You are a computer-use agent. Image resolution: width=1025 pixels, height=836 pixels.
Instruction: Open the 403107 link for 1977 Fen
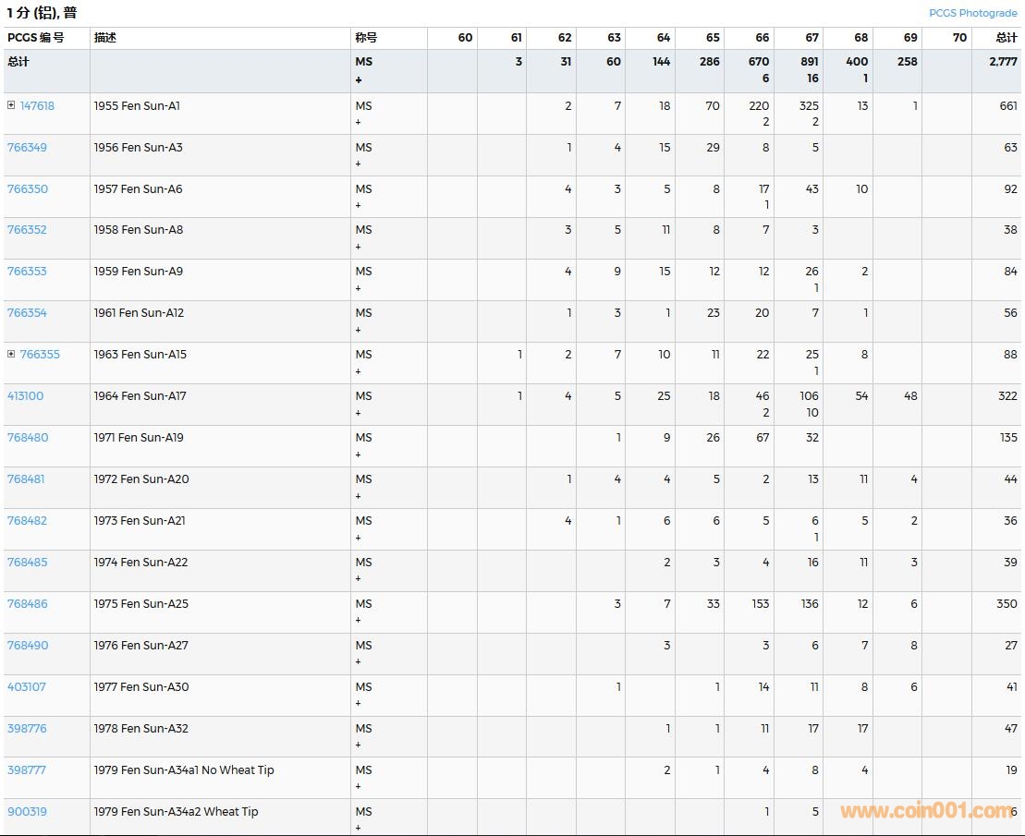(x=26, y=687)
